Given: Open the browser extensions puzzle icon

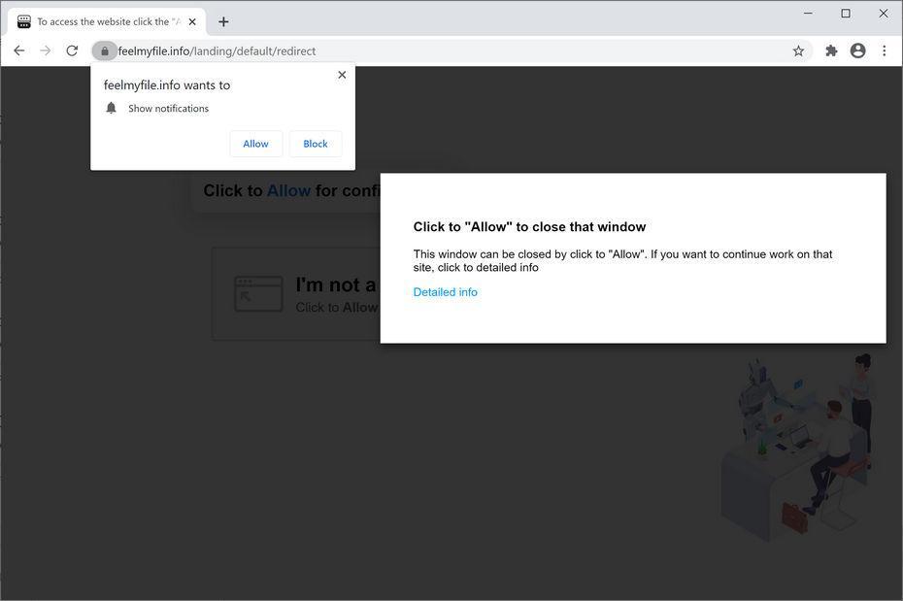Looking at the screenshot, I should [831, 50].
